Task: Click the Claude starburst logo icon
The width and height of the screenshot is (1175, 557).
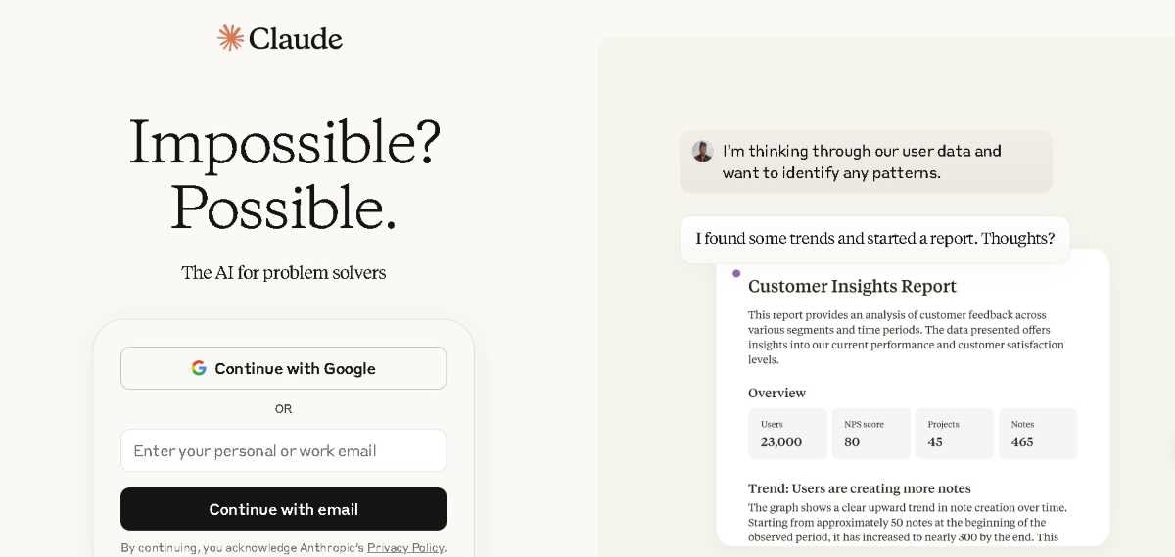Action: coord(230,38)
